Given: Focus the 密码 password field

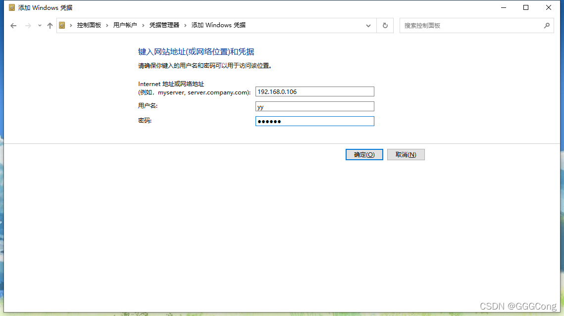Looking at the screenshot, I should tap(315, 121).
